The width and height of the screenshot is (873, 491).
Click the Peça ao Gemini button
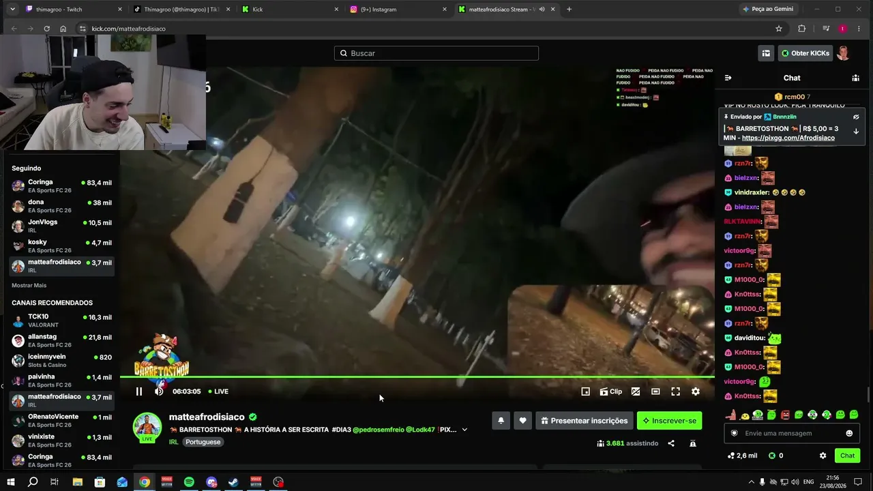point(768,10)
